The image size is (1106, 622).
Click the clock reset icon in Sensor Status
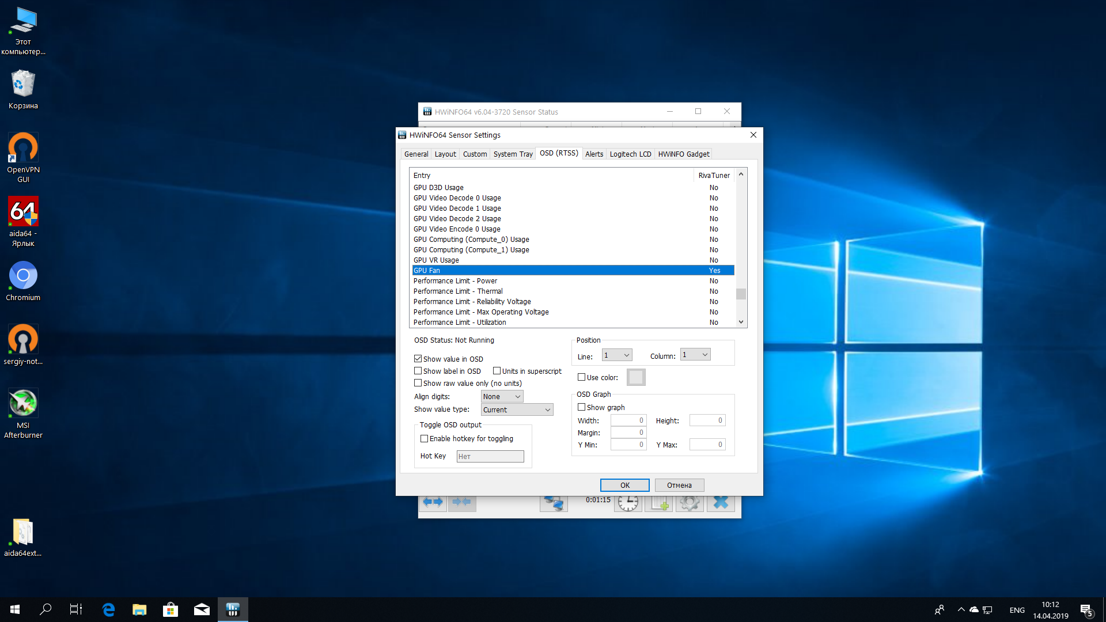pyautogui.click(x=628, y=503)
